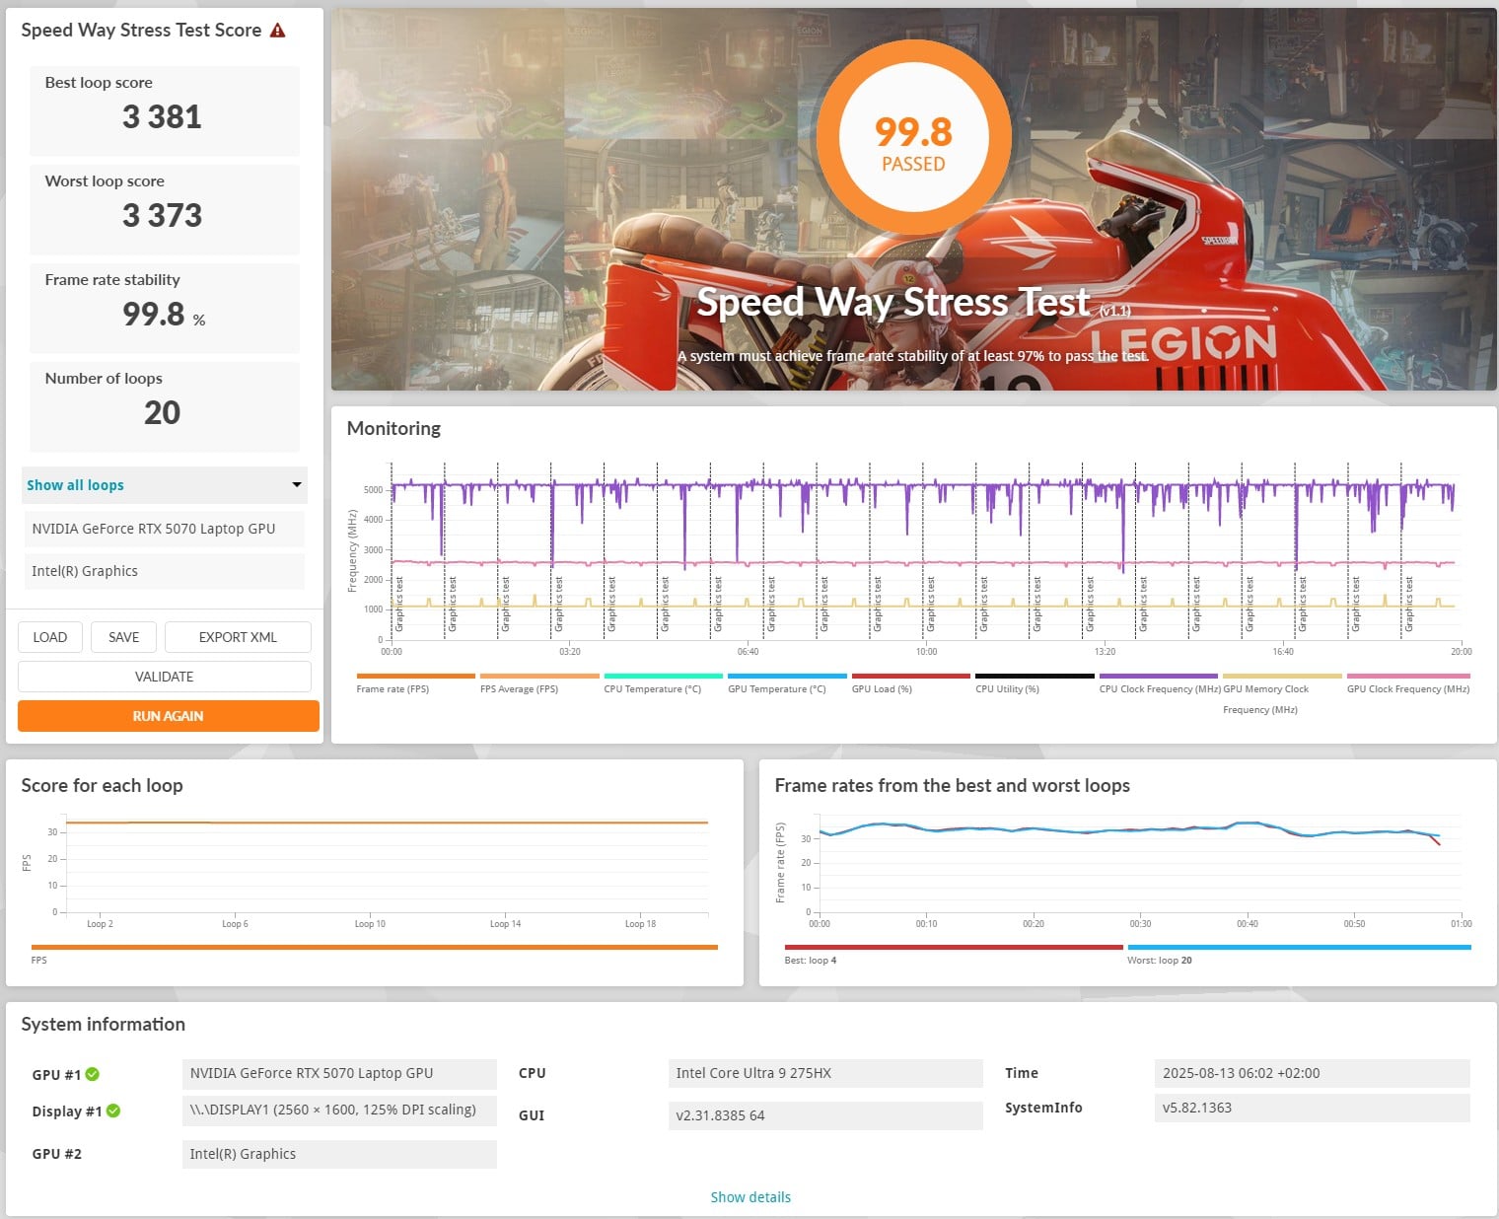
Task: Click the GUI version v2.31.8385 64 field
Action: 825,1115
